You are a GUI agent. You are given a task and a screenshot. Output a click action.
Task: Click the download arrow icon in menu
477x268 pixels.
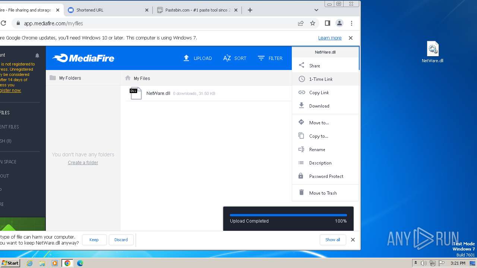pos(301,105)
